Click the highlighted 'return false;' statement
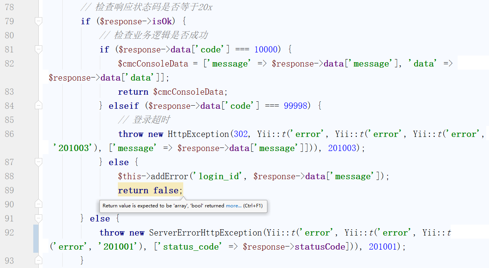The height and width of the screenshot is (268, 489). click(150, 190)
